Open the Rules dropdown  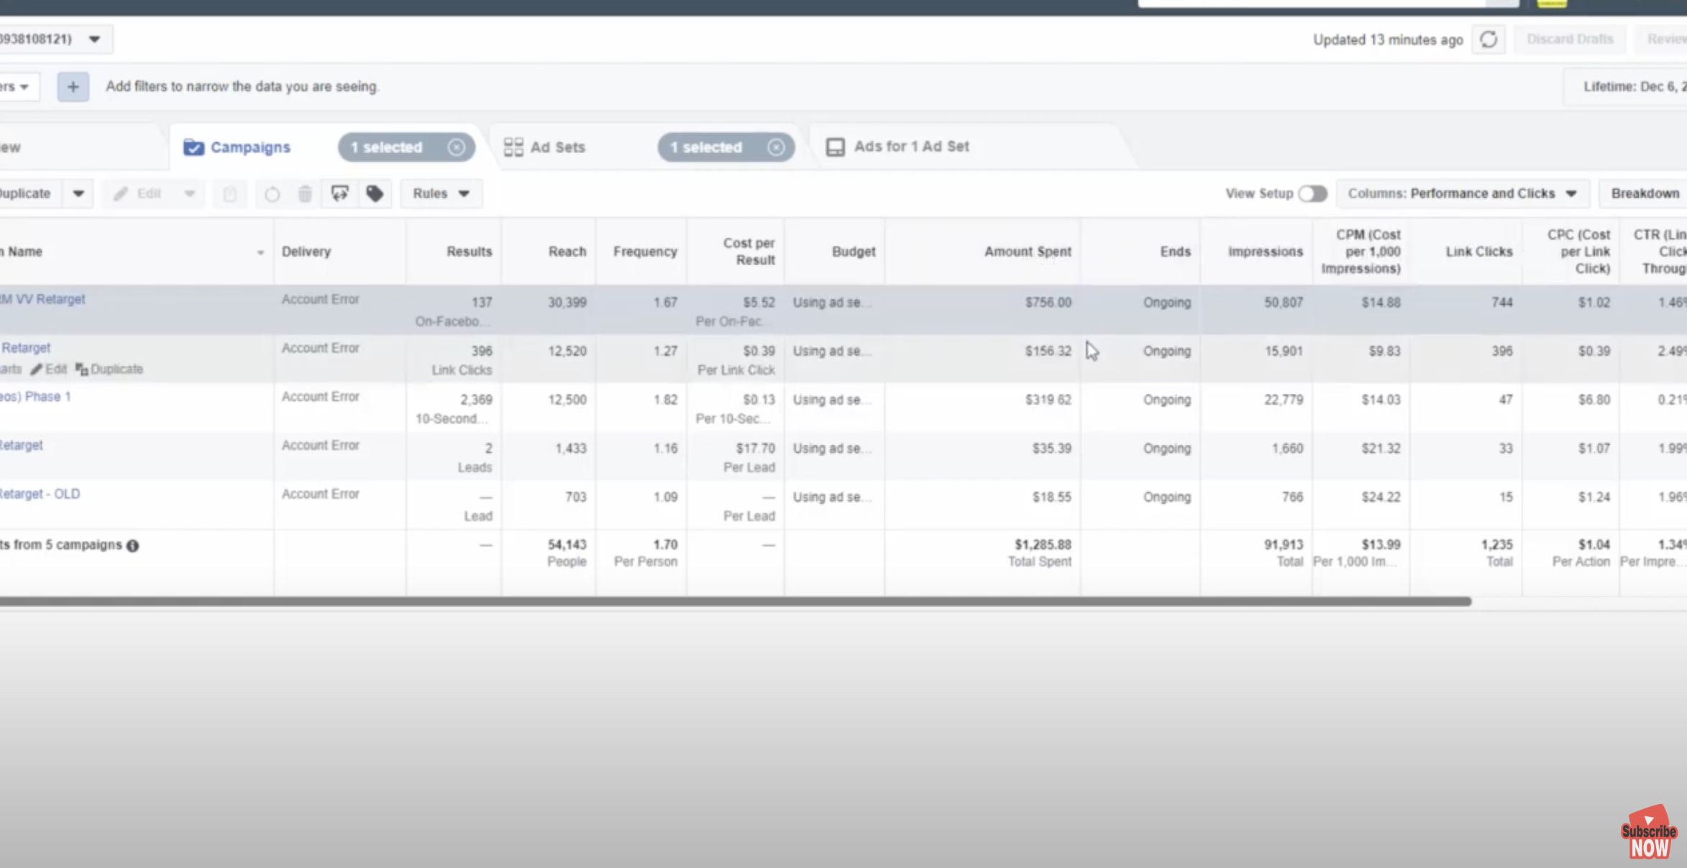click(x=441, y=194)
